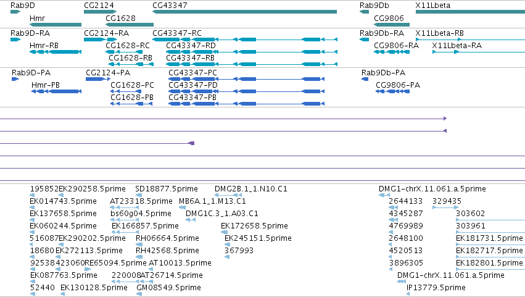Select the AT23318.5prime EST label
The width and height of the screenshot is (525, 297).
tap(141, 201)
